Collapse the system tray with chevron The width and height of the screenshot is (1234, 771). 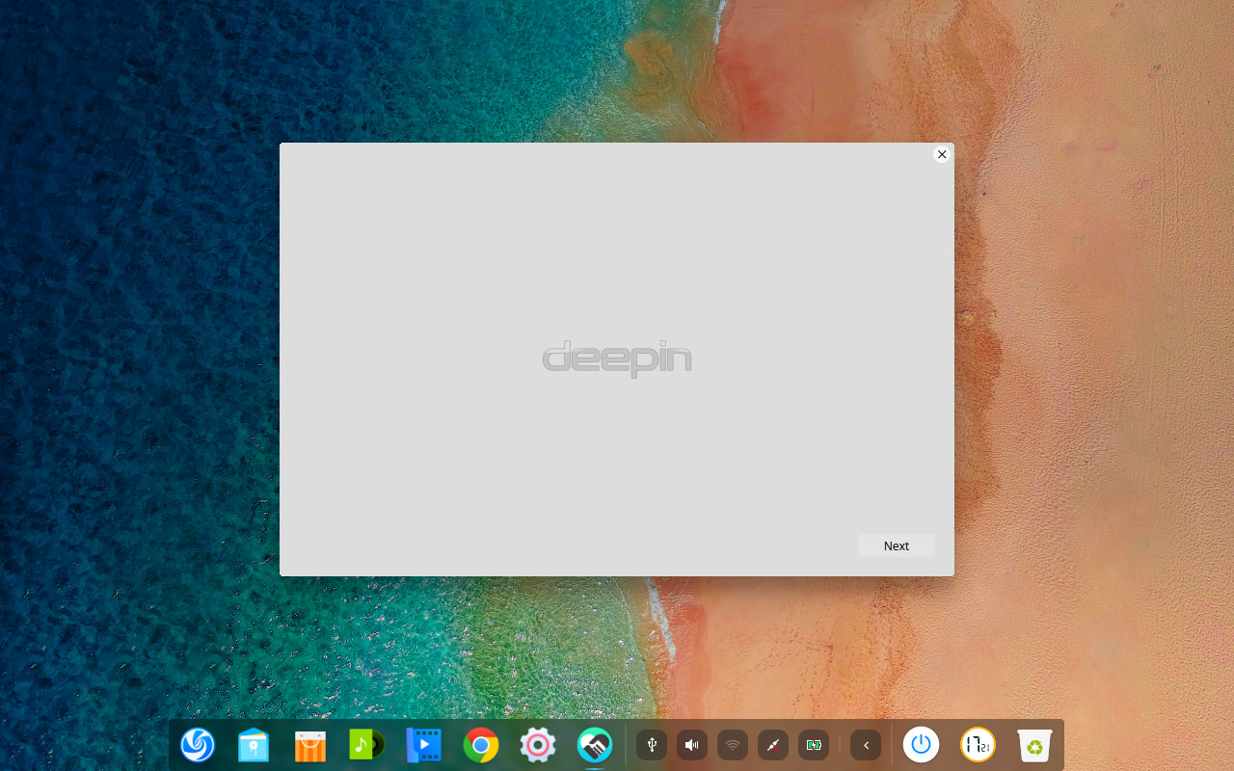coord(865,745)
